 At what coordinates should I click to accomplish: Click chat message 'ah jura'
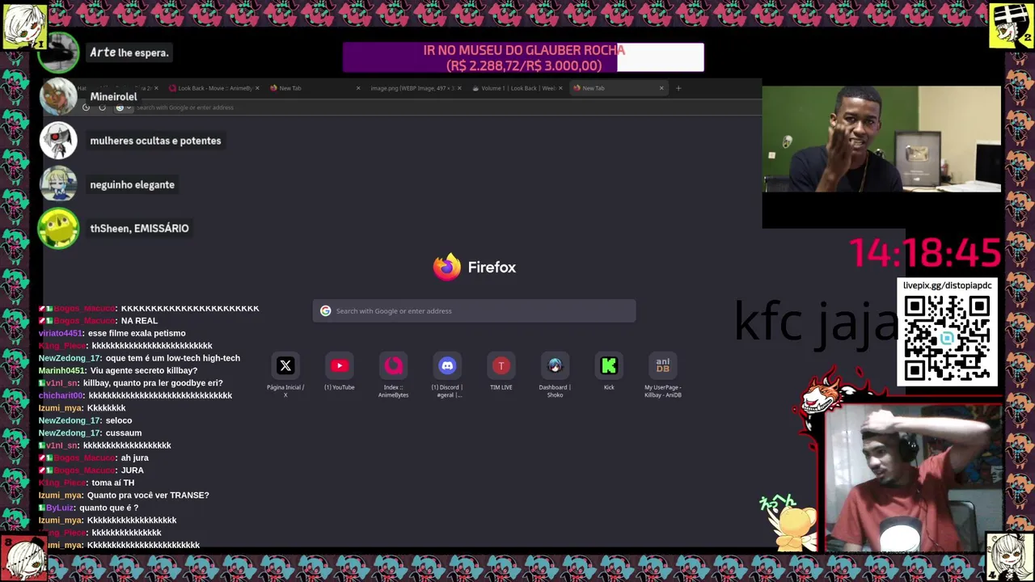[x=135, y=458]
